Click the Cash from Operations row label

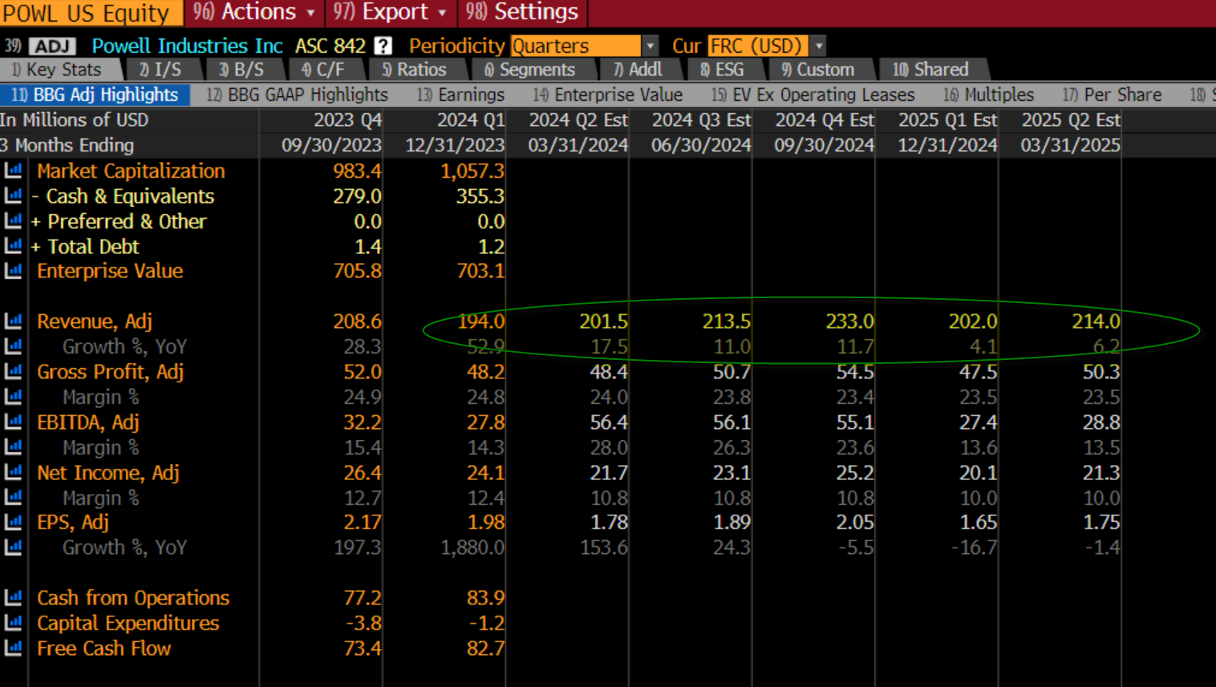[133, 598]
